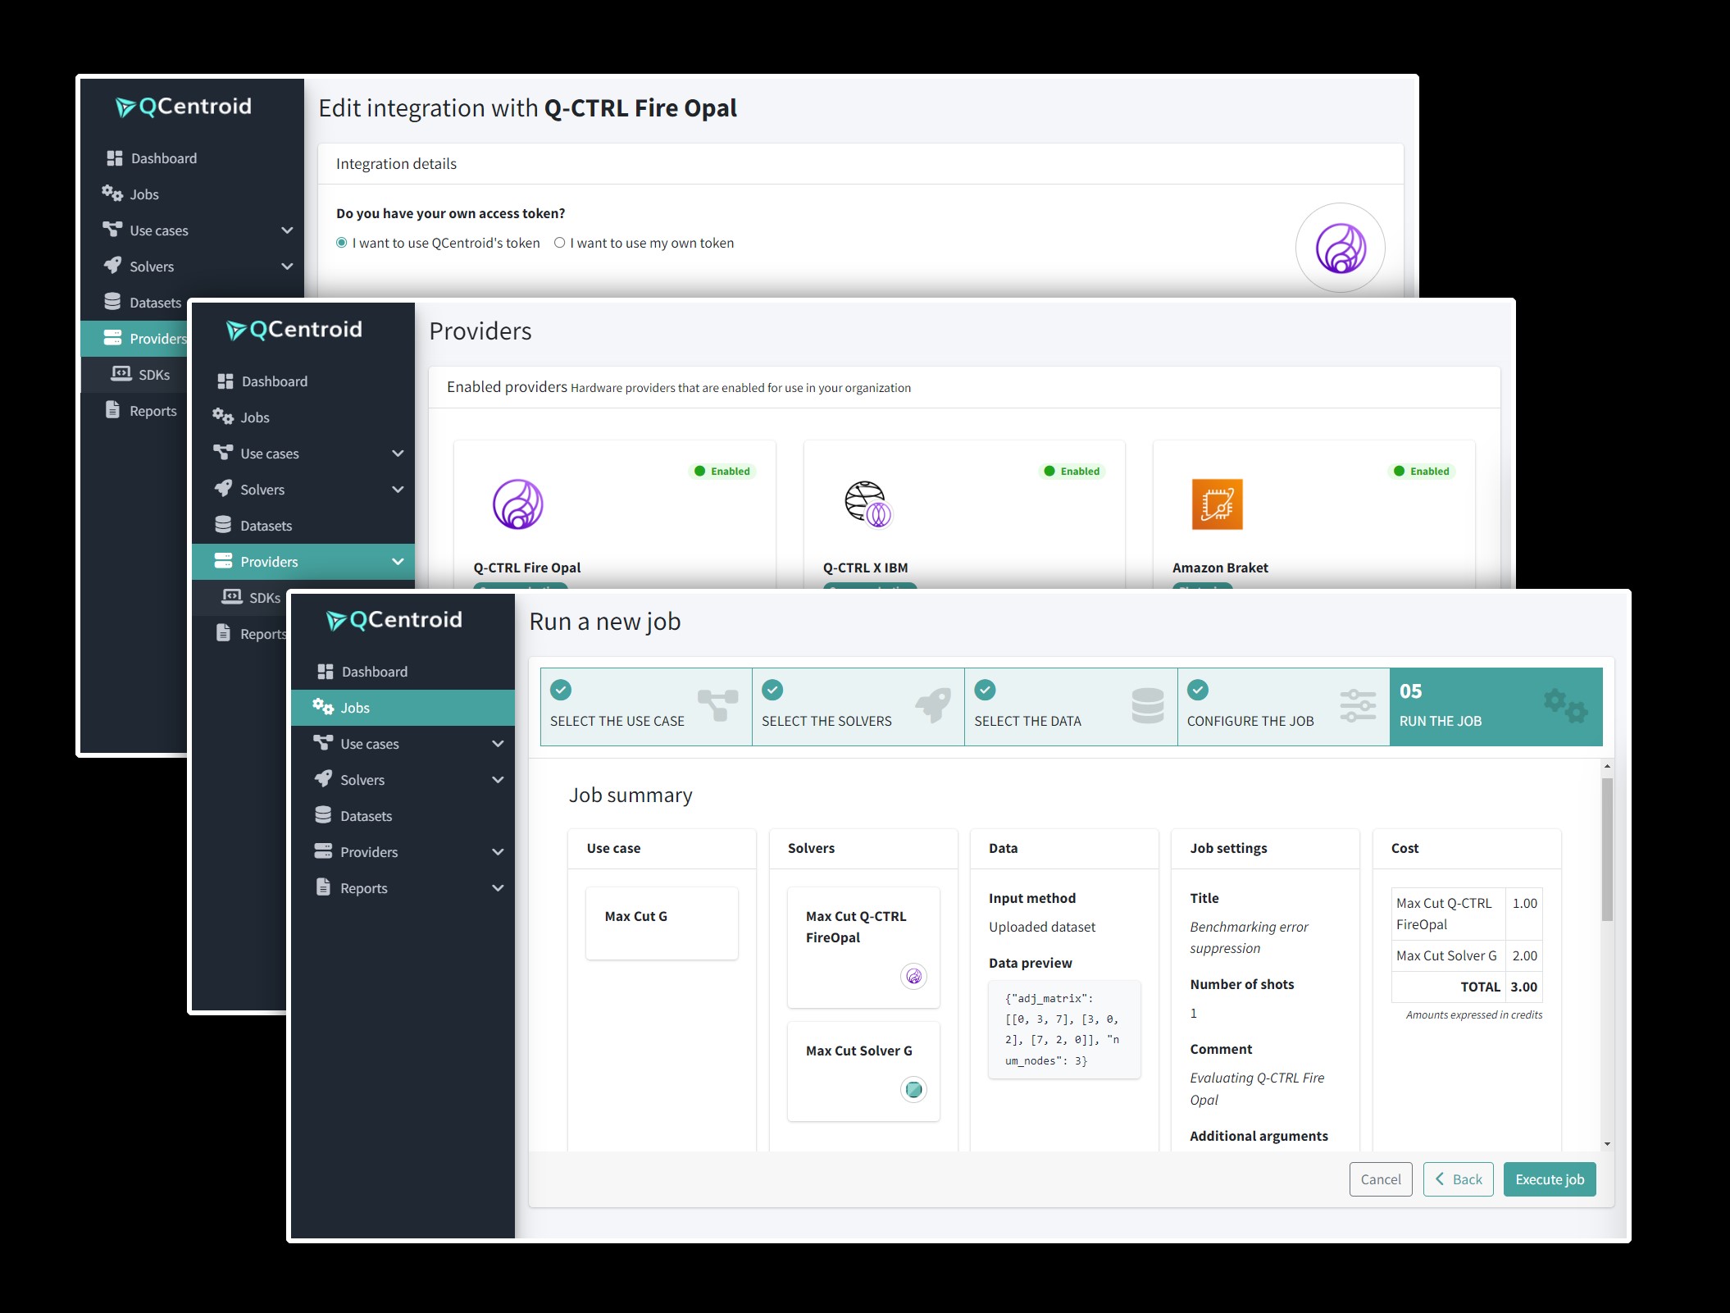
Task: Click the adj_matrix data preview box
Action: pyautogui.click(x=1064, y=1029)
